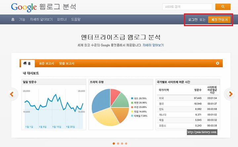Viewport: 238px width, 147px height.
Task: Click the 독일 row in country table
Action: 188,120
